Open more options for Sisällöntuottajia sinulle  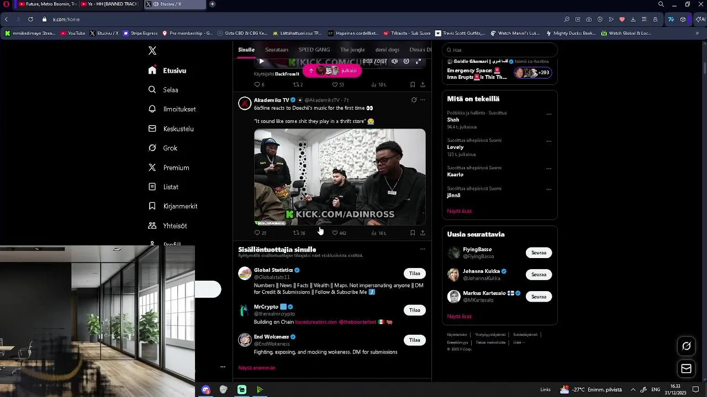(x=423, y=249)
